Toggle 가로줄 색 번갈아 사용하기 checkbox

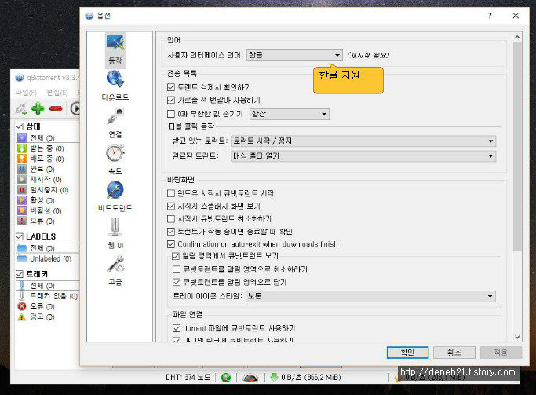171,100
